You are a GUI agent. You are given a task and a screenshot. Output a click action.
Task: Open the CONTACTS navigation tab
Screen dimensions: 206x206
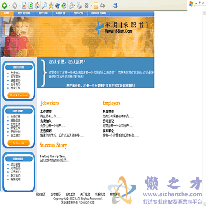(x=78, y=14)
